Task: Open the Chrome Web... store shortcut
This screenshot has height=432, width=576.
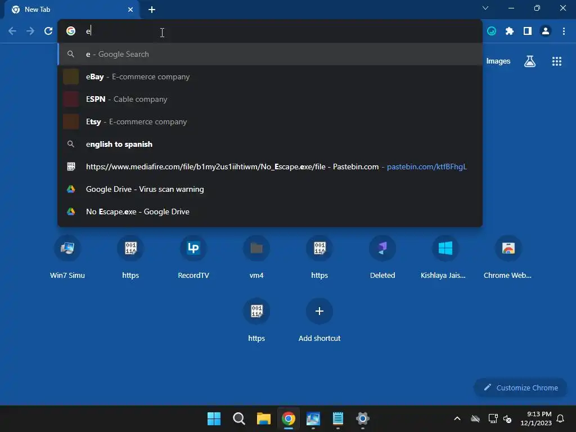Action: [x=508, y=256]
